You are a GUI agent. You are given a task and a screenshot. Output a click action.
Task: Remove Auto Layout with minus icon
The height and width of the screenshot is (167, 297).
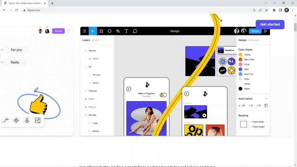click(x=266, y=99)
